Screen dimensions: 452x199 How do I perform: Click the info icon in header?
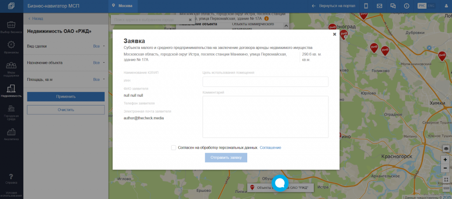click(407, 6)
